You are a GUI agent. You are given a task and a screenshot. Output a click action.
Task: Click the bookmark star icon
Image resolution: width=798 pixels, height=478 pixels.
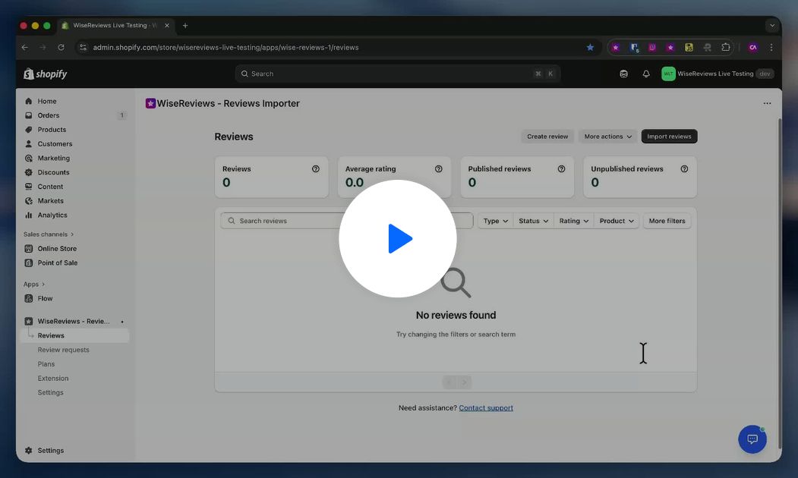coord(590,47)
